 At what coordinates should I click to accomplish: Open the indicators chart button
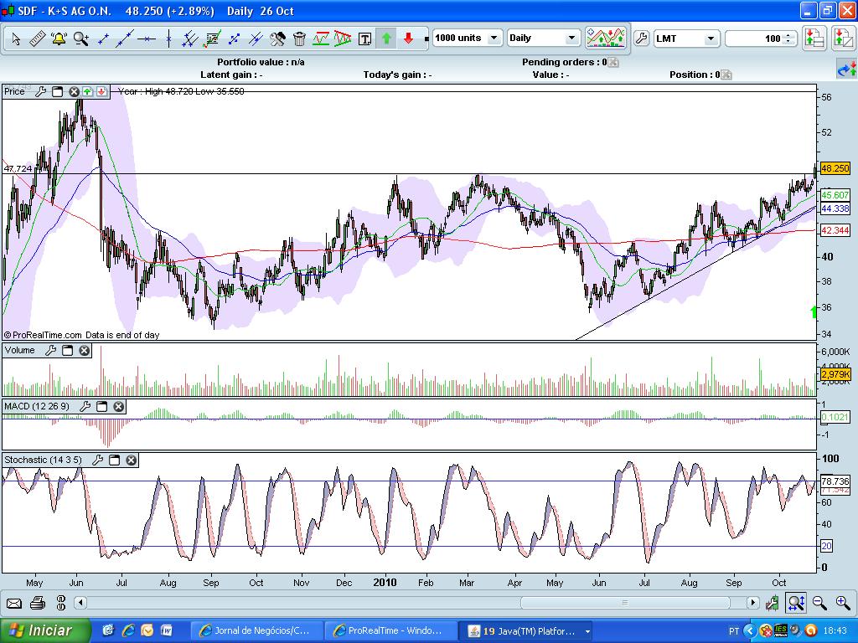click(x=606, y=38)
